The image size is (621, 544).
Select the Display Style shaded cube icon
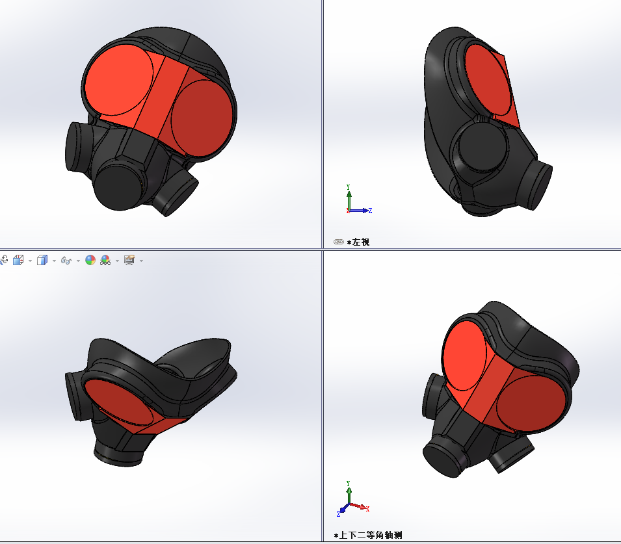pyautogui.click(x=42, y=260)
